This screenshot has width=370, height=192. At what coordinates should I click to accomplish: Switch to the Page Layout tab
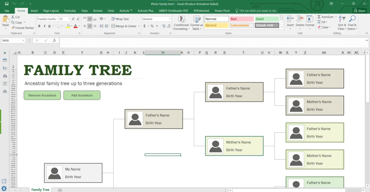coord(51,11)
